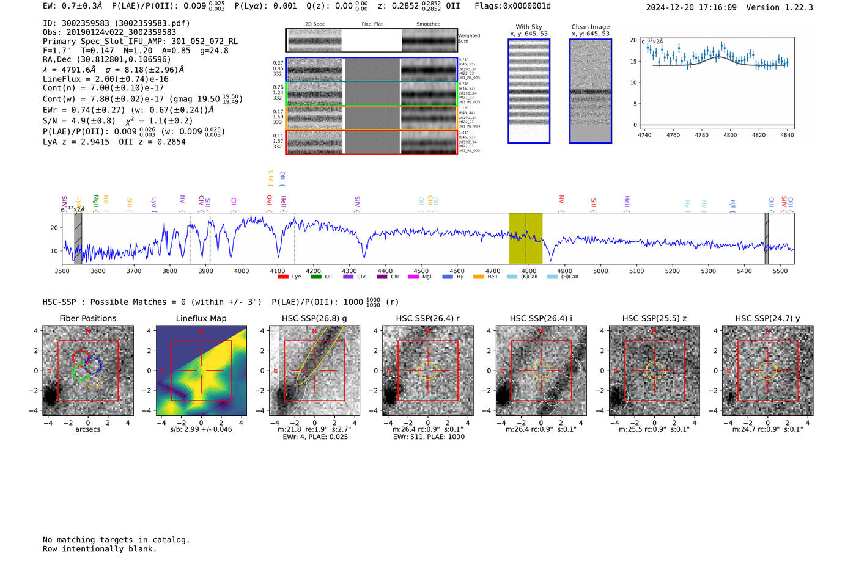Click the blue Hγ legend swatch

448,277
